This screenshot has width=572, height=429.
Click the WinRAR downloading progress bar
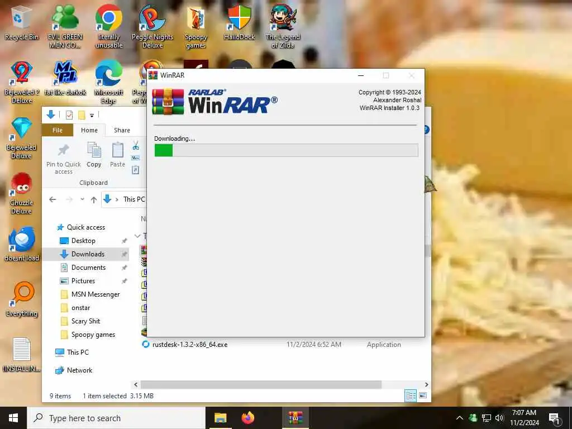coord(286,150)
